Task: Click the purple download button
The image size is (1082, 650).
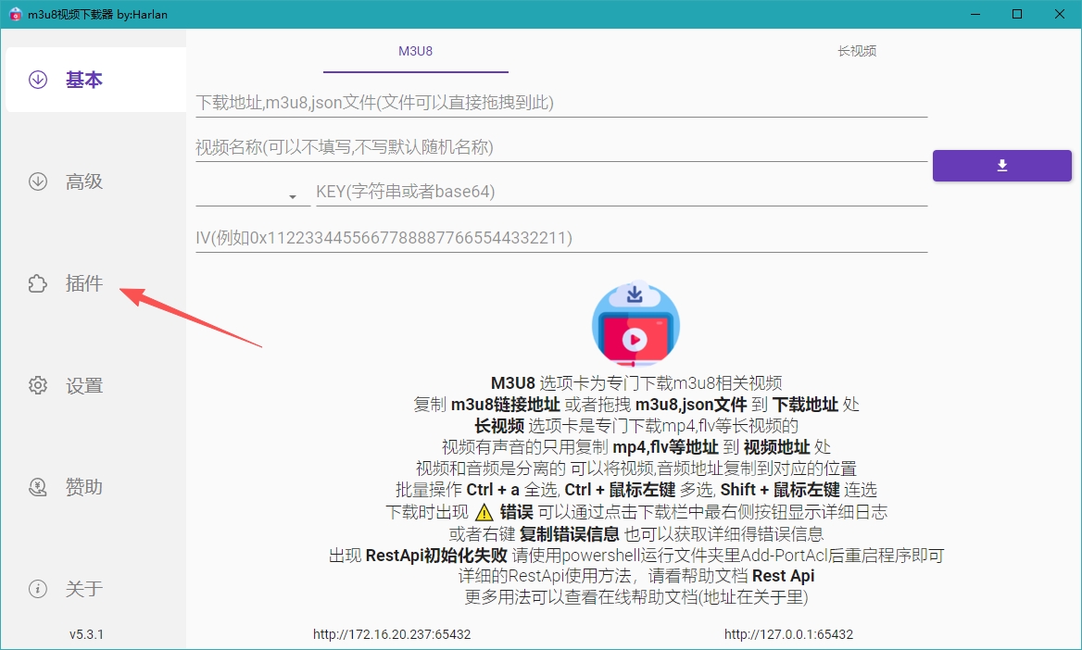Action: (x=1002, y=166)
